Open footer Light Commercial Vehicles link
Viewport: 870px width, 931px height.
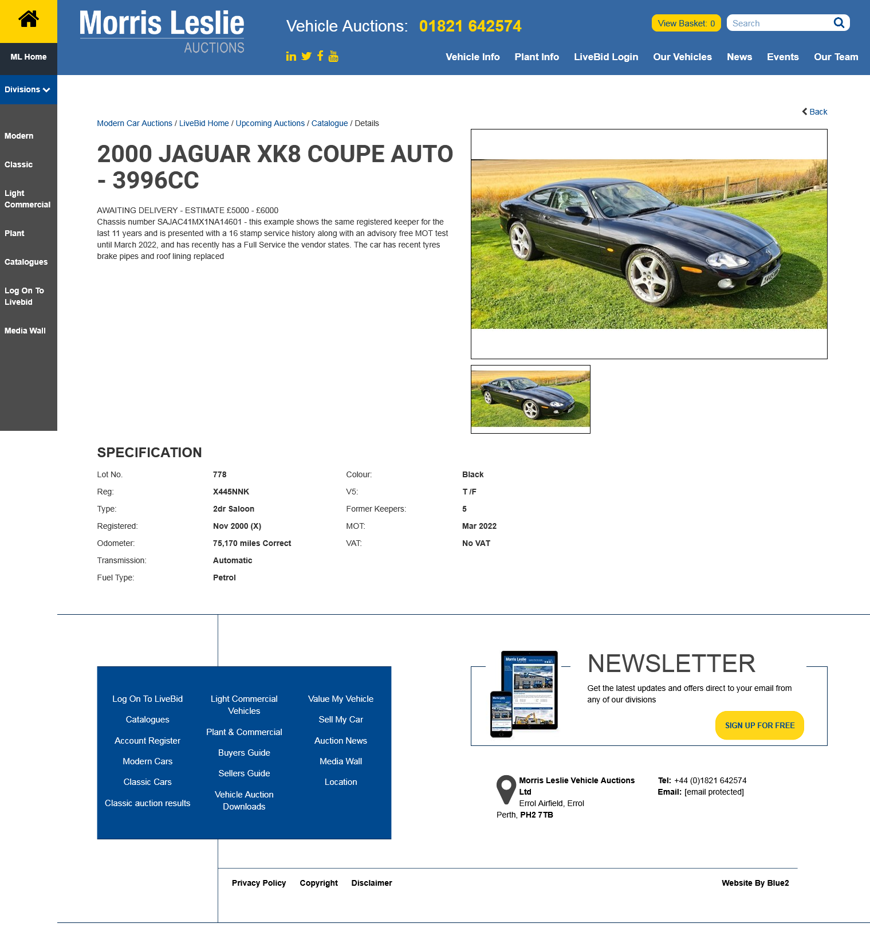(x=244, y=705)
